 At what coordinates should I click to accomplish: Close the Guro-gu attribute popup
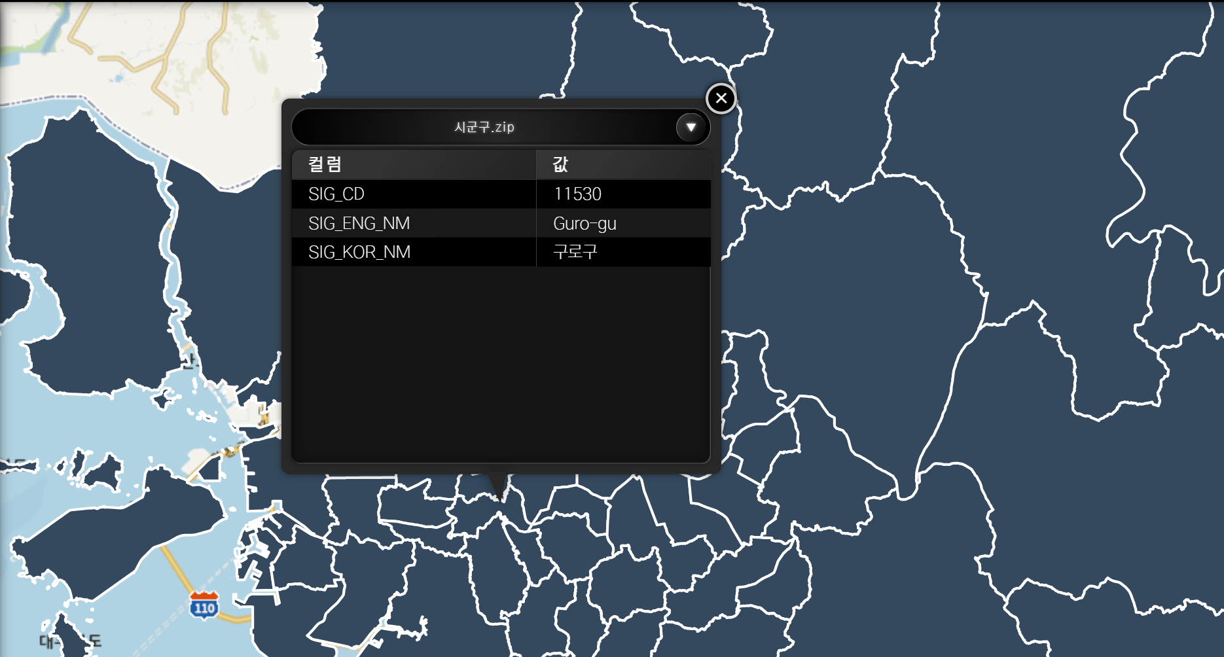(721, 98)
